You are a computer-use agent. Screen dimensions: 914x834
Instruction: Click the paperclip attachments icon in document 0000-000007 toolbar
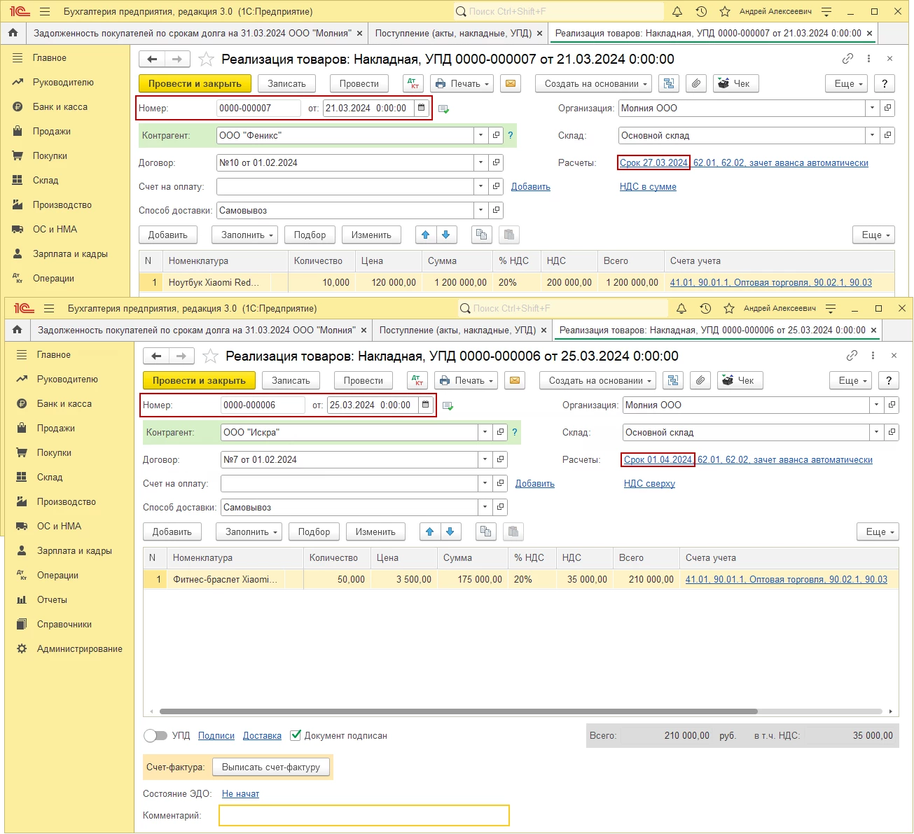696,83
